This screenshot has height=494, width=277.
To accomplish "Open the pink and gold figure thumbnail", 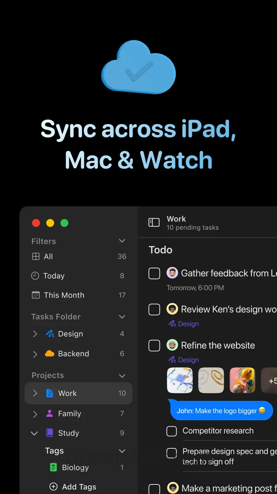I will point(243,380).
